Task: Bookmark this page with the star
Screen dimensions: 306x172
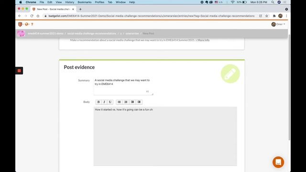Action: pyautogui.click(x=267, y=16)
